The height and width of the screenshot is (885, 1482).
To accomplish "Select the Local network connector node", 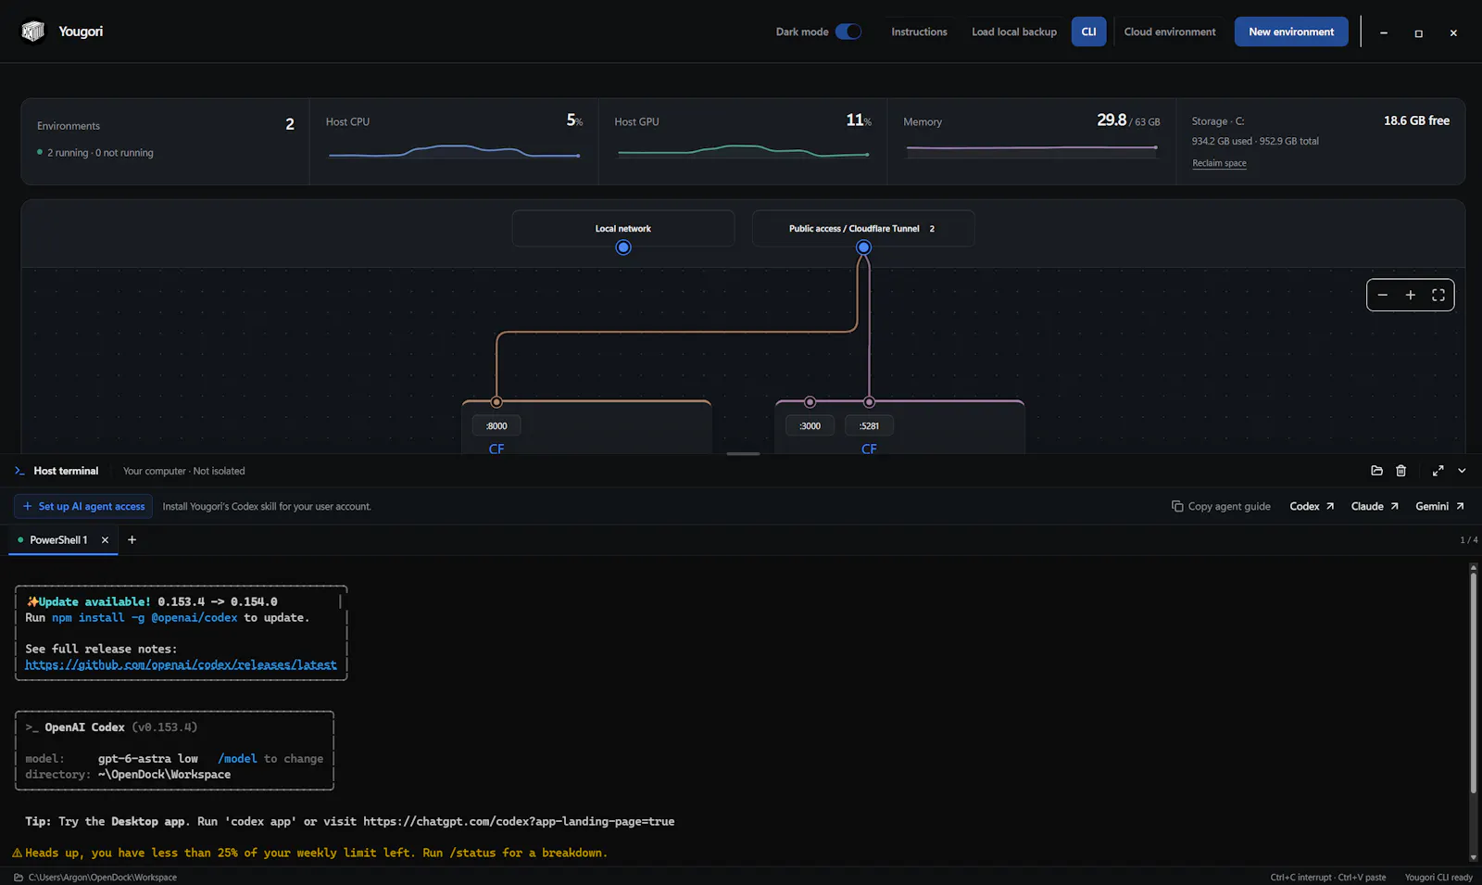I will click(x=623, y=247).
